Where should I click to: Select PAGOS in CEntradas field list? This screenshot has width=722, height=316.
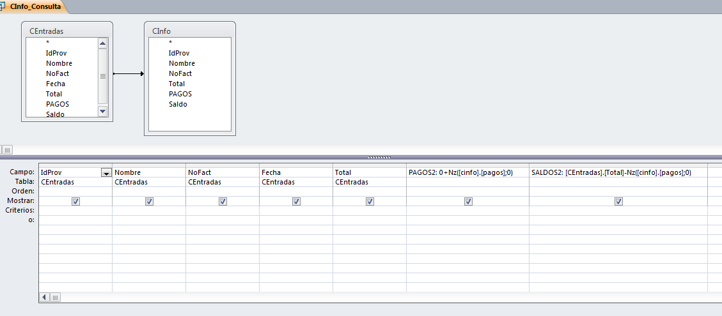point(58,104)
